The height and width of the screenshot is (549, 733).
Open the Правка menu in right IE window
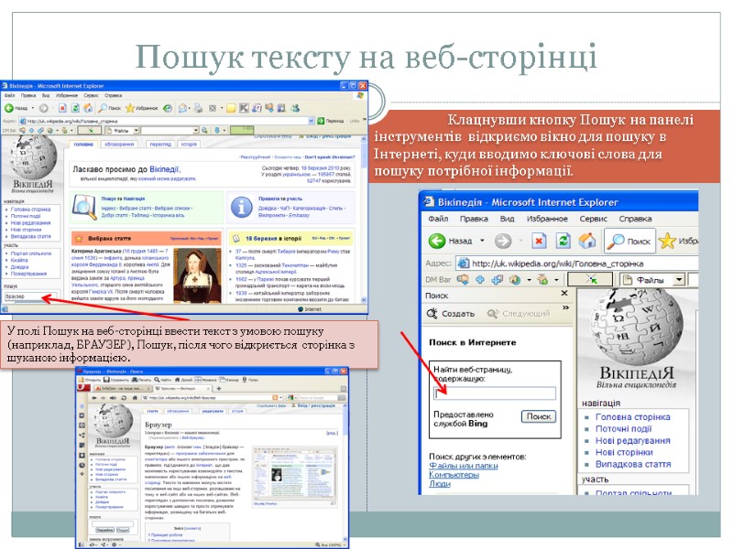tap(474, 219)
